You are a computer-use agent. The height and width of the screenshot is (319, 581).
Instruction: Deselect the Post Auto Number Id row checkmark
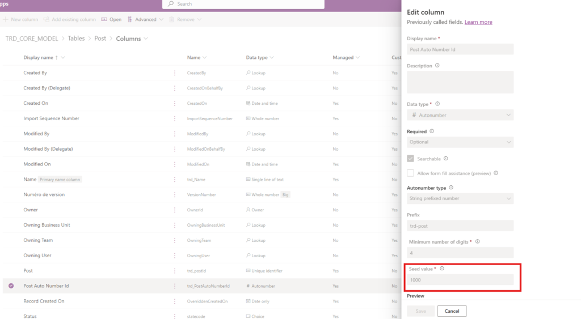(11, 286)
